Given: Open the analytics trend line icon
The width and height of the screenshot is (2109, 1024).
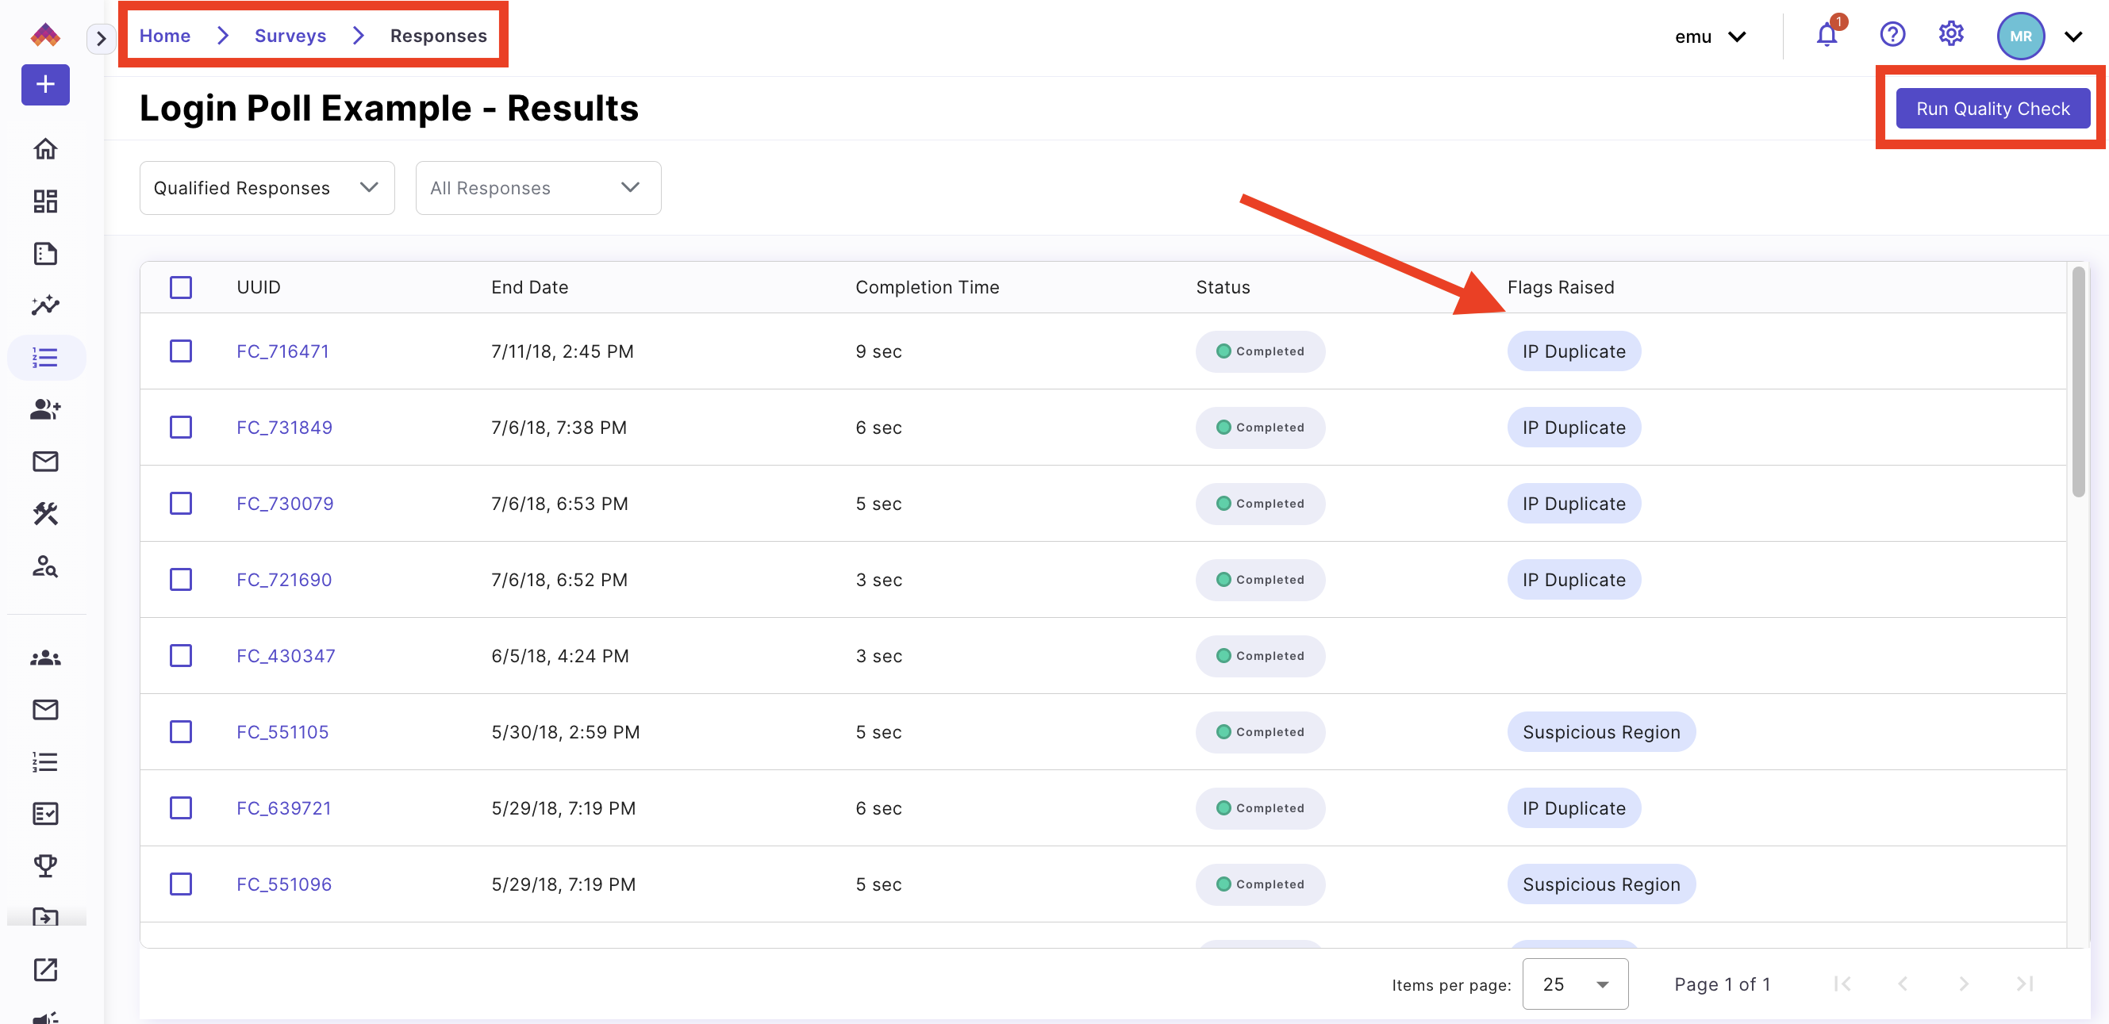Looking at the screenshot, I should [45, 305].
